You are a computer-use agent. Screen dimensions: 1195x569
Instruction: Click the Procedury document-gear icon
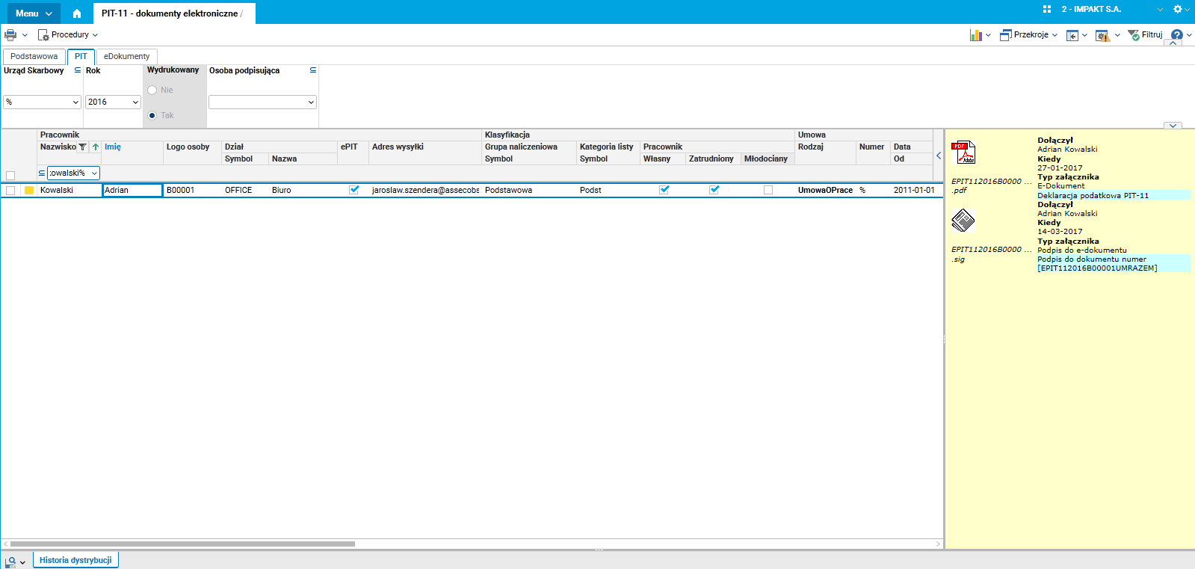(x=43, y=35)
